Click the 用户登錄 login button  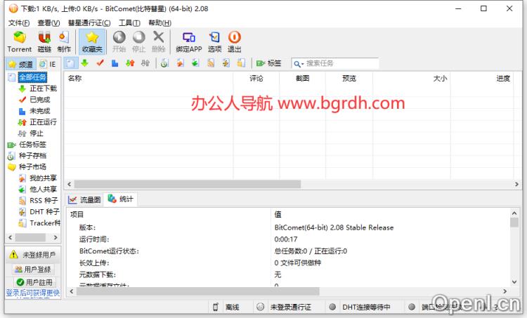pyautogui.click(x=32, y=270)
